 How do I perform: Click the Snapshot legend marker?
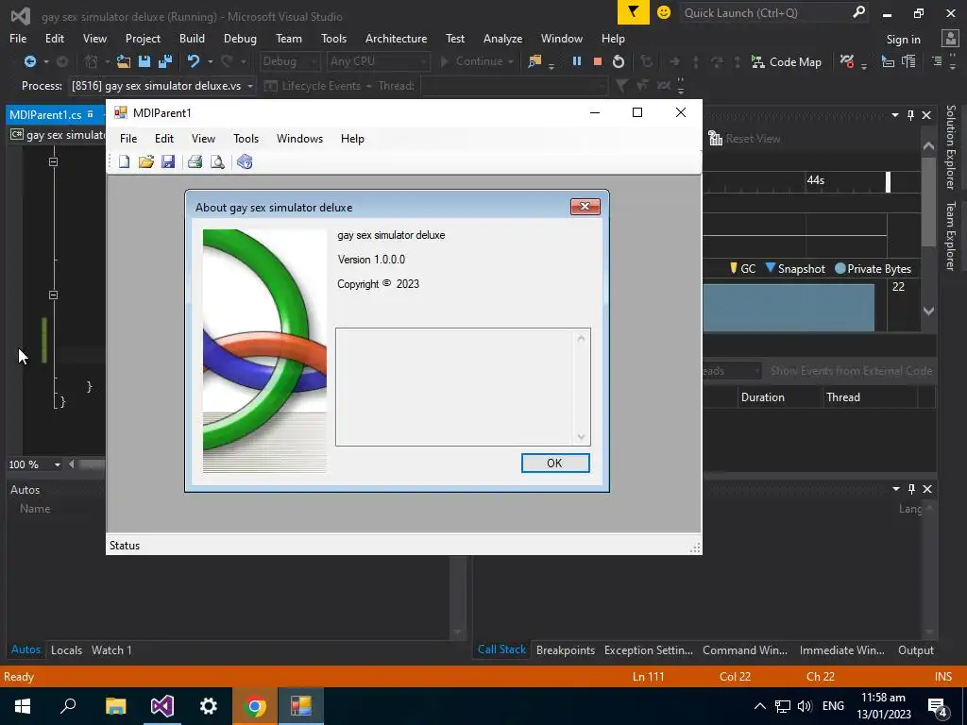coord(771,267)
